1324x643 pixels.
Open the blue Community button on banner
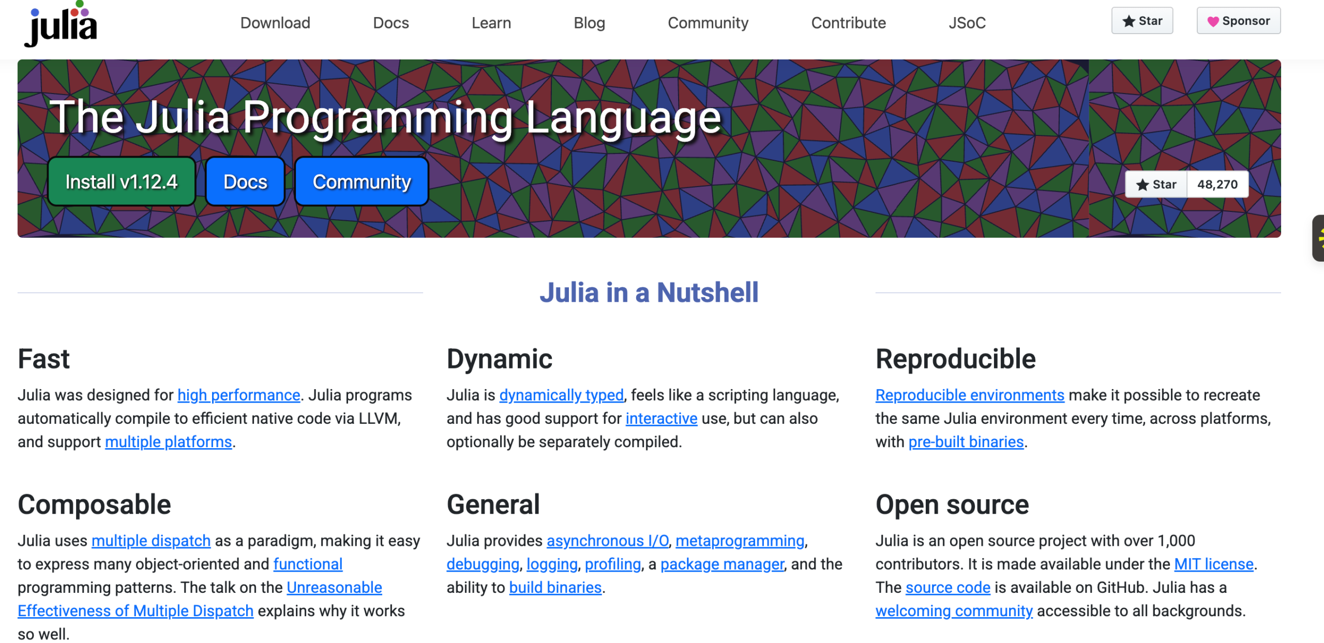pos(361,181)
